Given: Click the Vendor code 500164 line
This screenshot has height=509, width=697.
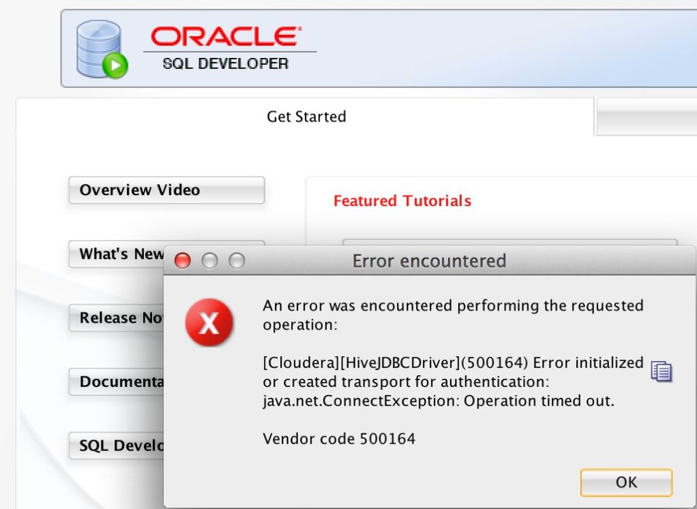Looking at the screenshot, I should pyautogui.click(x=338, y=439).
